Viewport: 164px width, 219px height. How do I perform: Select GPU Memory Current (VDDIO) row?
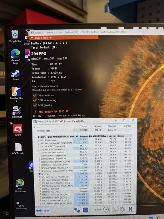click(x=85, y=180)
